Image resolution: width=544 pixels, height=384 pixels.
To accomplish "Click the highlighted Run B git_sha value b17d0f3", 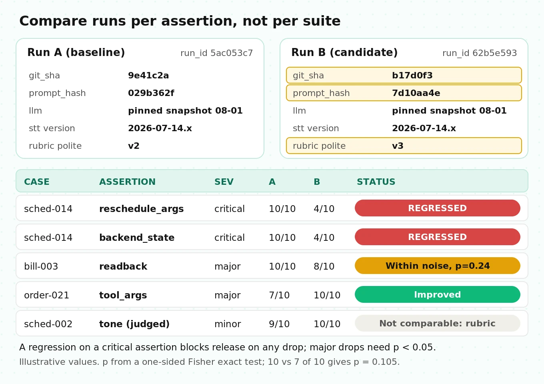I will point(412,76).
